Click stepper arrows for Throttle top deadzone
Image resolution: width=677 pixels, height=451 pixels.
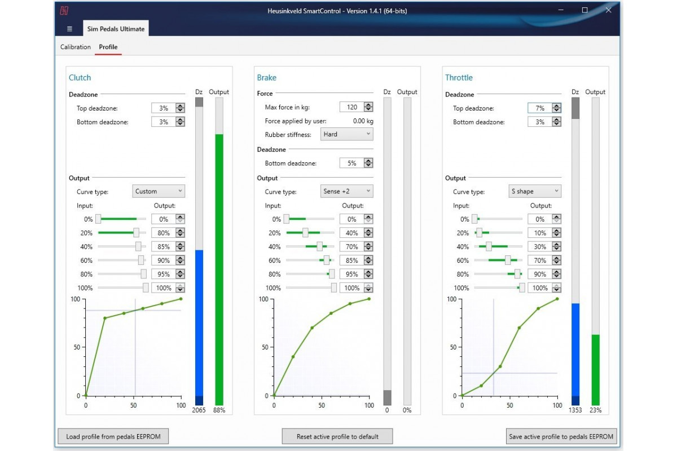[x=556, y=108]
